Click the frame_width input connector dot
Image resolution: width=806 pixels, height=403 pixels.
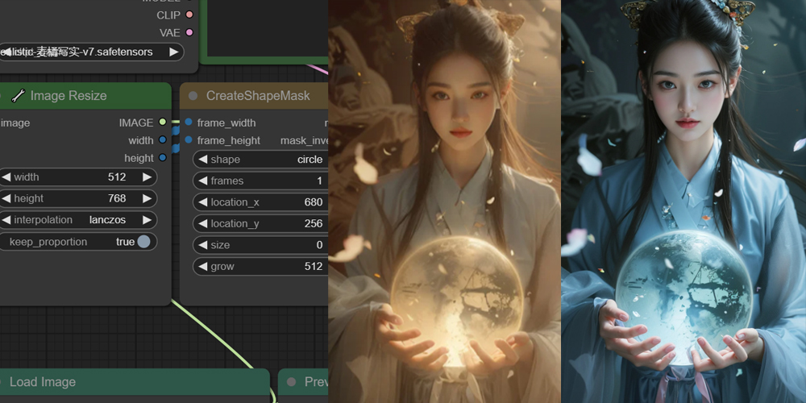tap(189, 123)
